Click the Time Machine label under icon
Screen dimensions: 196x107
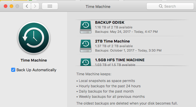(x=34, y=60)
